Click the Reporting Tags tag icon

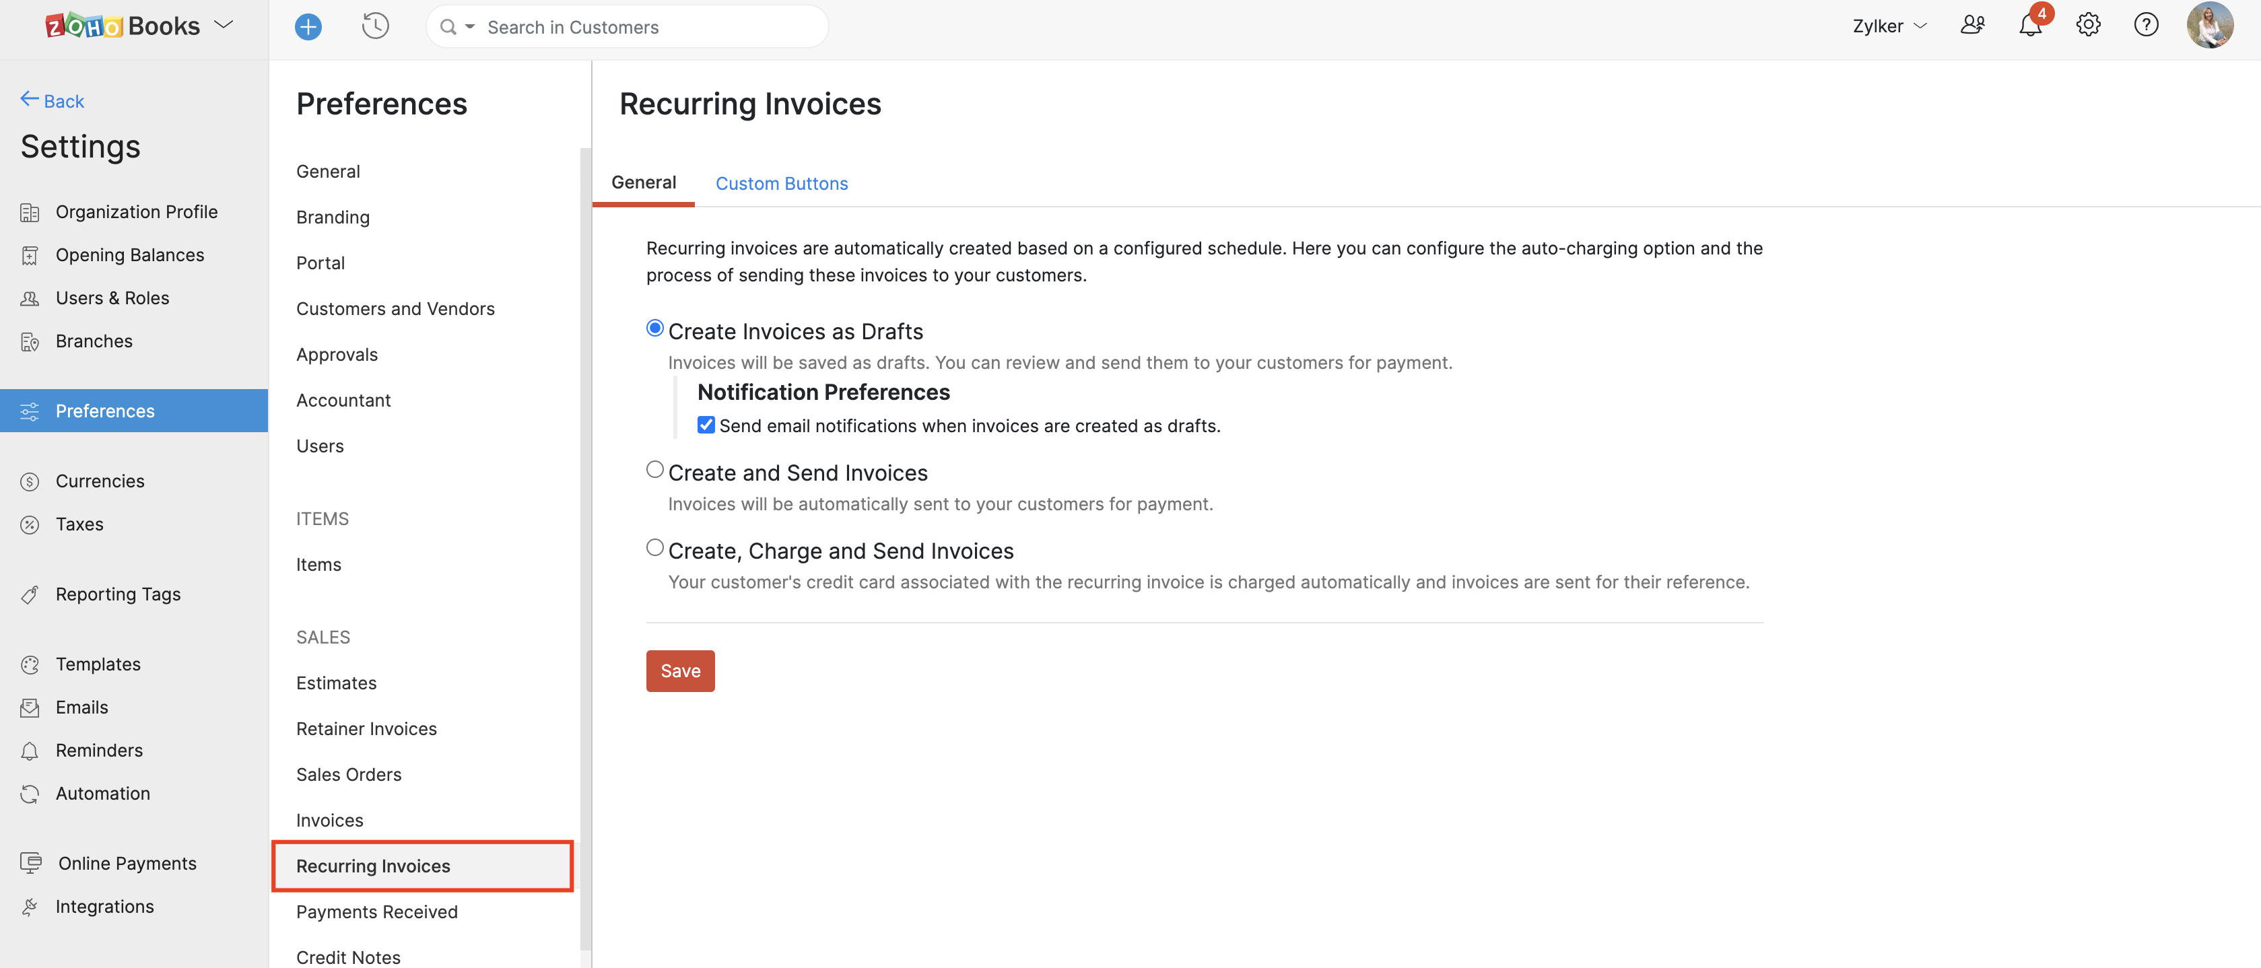[30, 595]
